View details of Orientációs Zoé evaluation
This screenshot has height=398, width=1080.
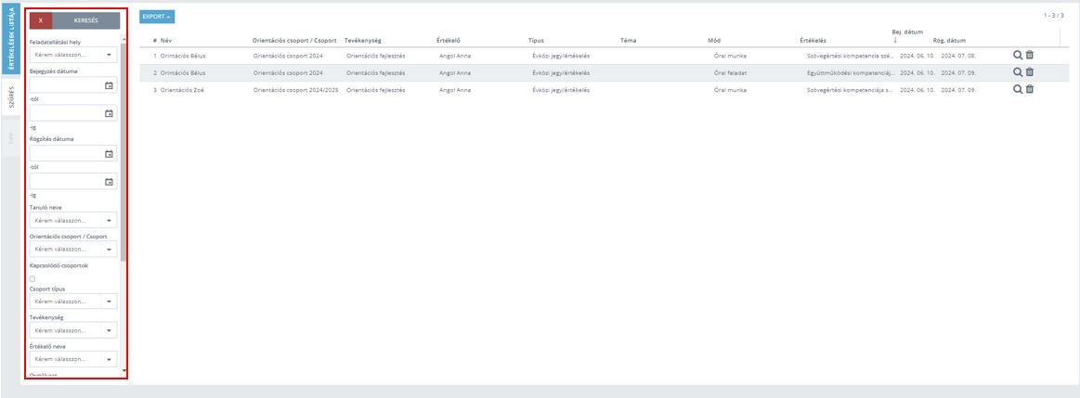tap(1018, 89)
